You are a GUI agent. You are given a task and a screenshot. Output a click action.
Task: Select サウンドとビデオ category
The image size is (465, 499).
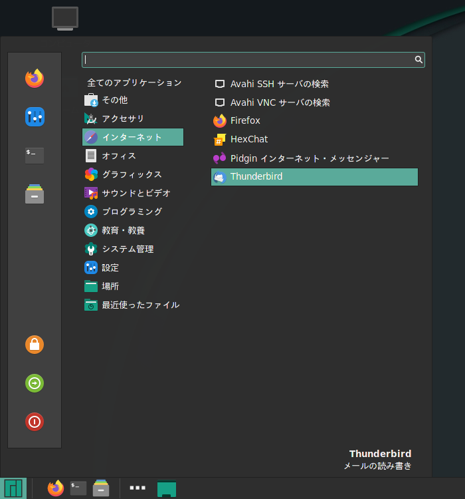click(133, 193)
